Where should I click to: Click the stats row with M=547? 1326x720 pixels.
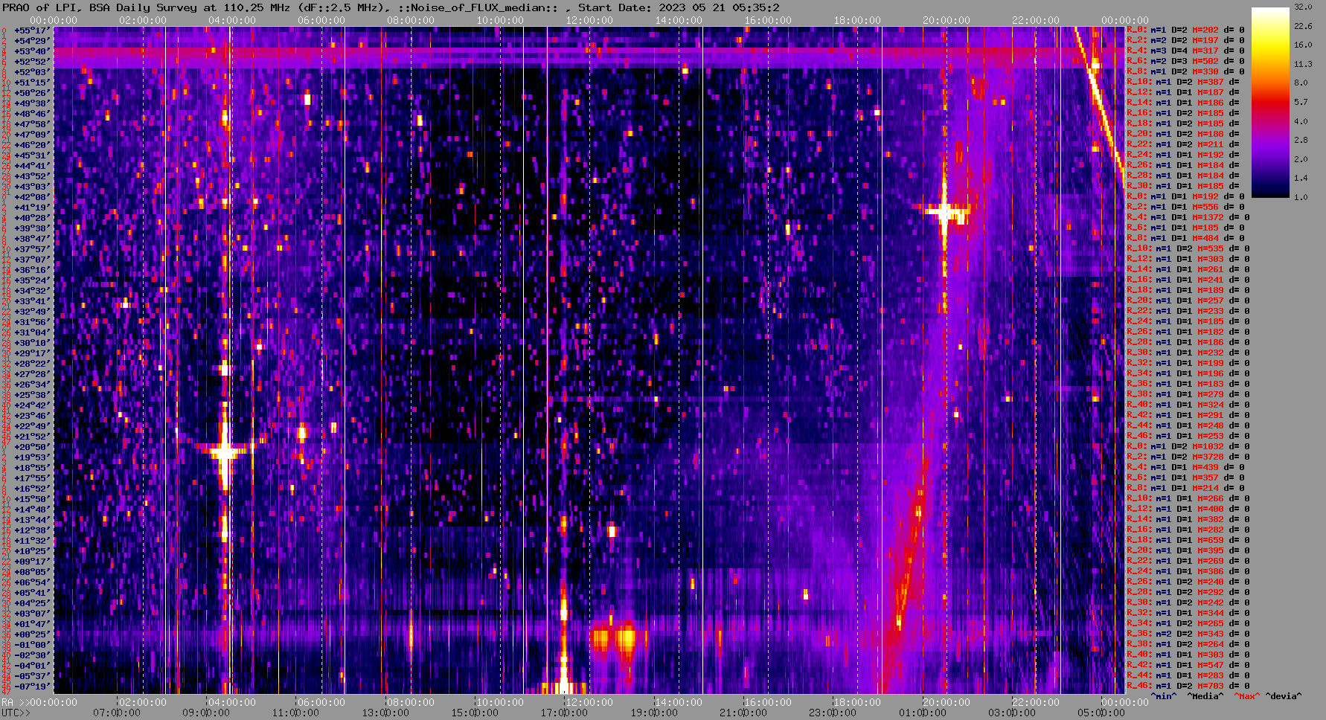[x=1188, y=665]
